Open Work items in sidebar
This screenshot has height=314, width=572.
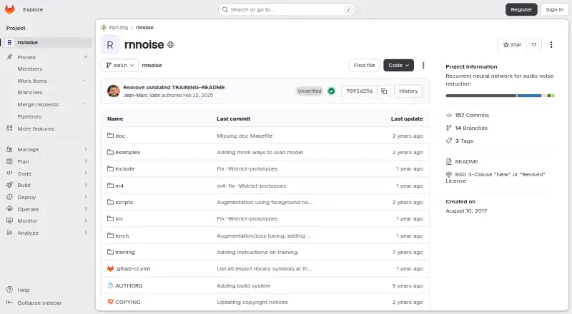32,81
